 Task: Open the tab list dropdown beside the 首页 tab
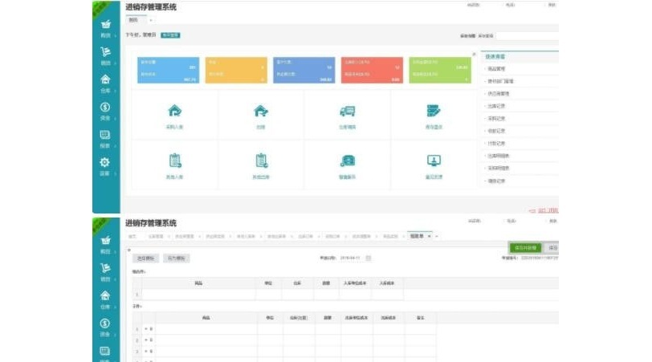tap(151, 20)
